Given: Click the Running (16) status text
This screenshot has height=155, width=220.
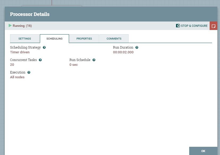Looking at the screenshot, I should (x=23, y=26).
